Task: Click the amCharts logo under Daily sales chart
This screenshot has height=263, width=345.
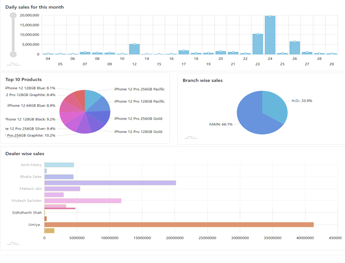Action: [x=14, y=64]
